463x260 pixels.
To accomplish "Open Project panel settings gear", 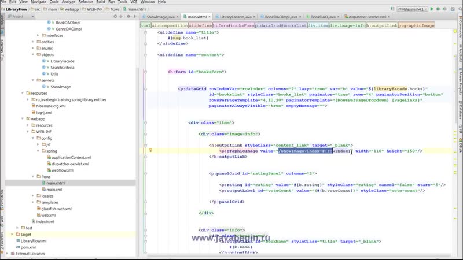I will 128,17.
